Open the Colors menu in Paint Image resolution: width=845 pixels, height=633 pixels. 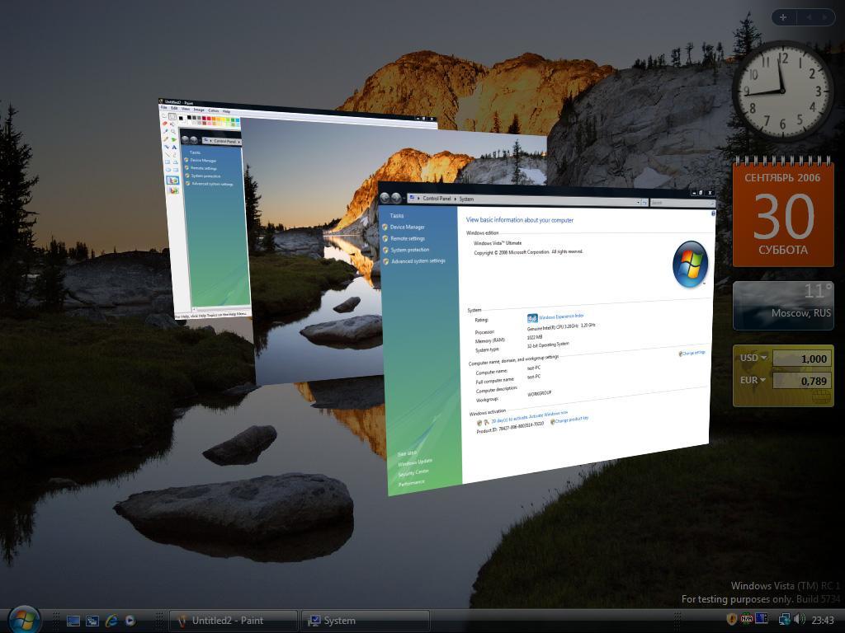point(214,110)
